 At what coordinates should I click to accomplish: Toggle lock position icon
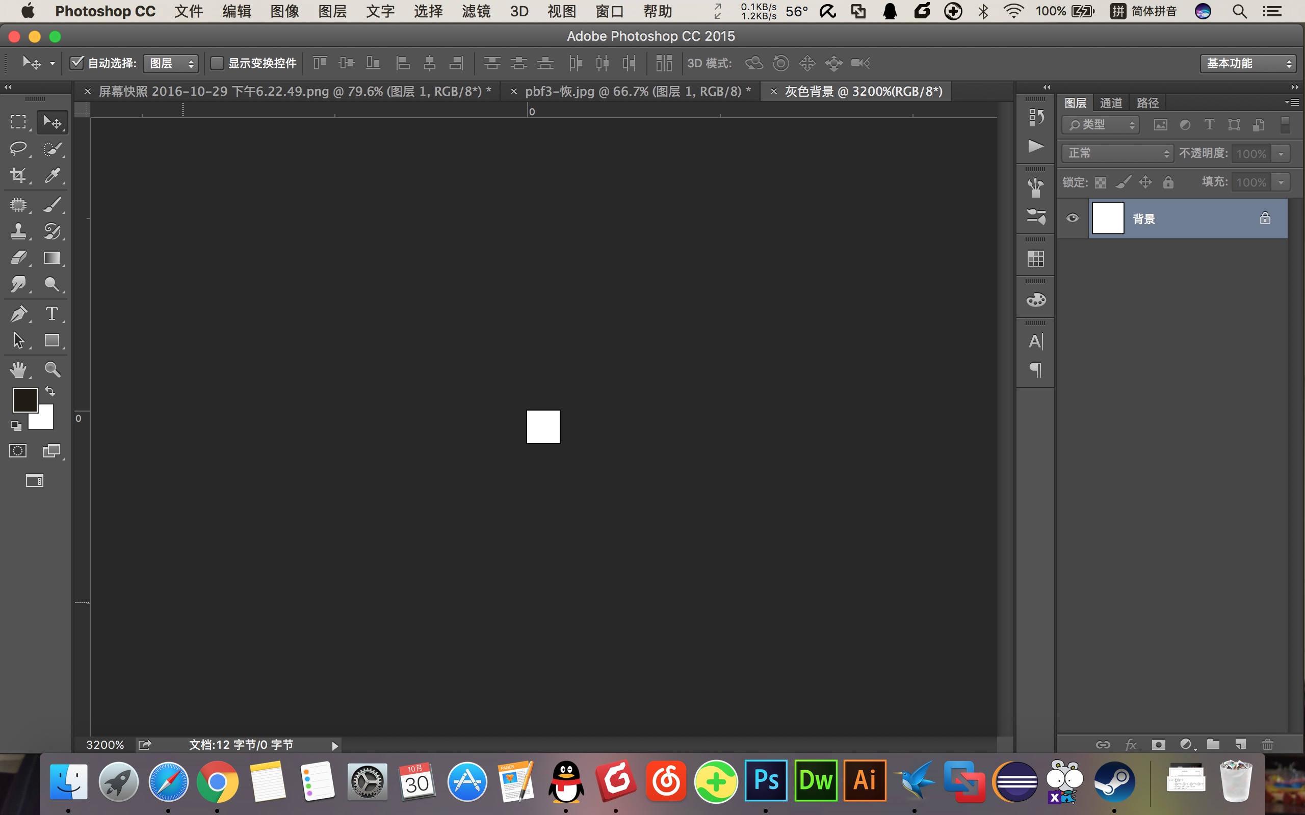(x=1145, y=182)
